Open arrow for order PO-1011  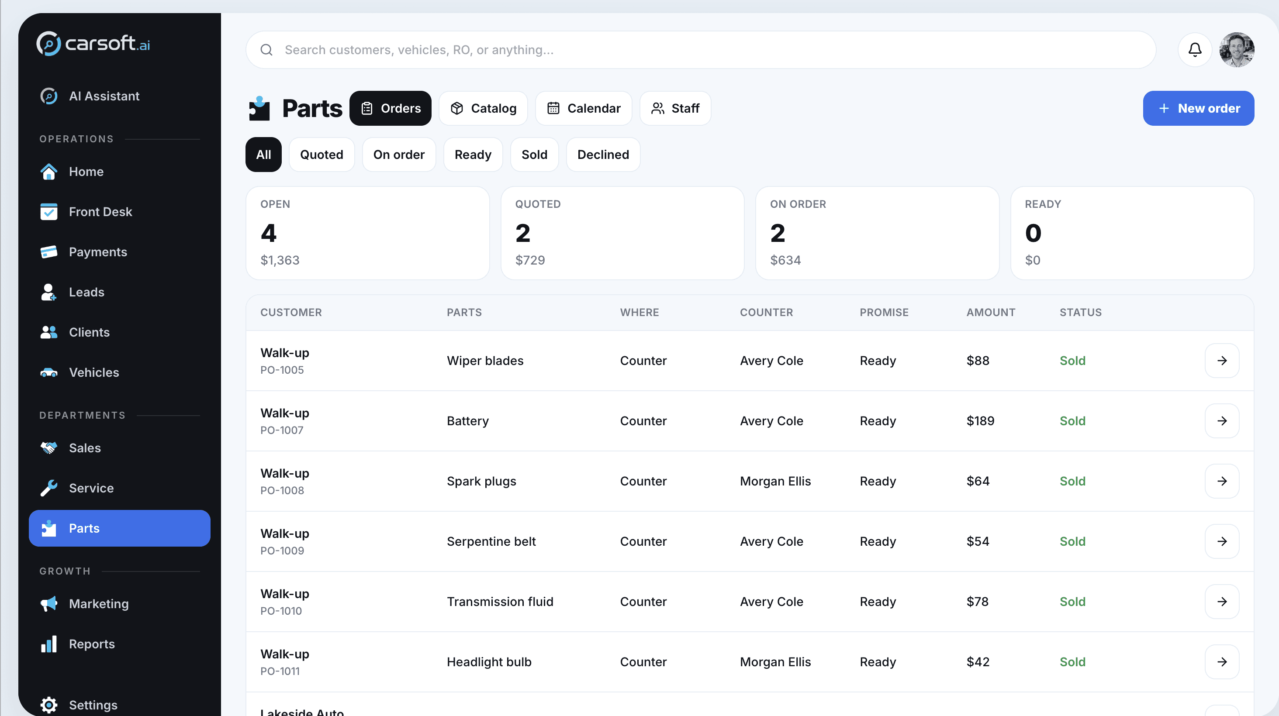(x=1222, y=662)
